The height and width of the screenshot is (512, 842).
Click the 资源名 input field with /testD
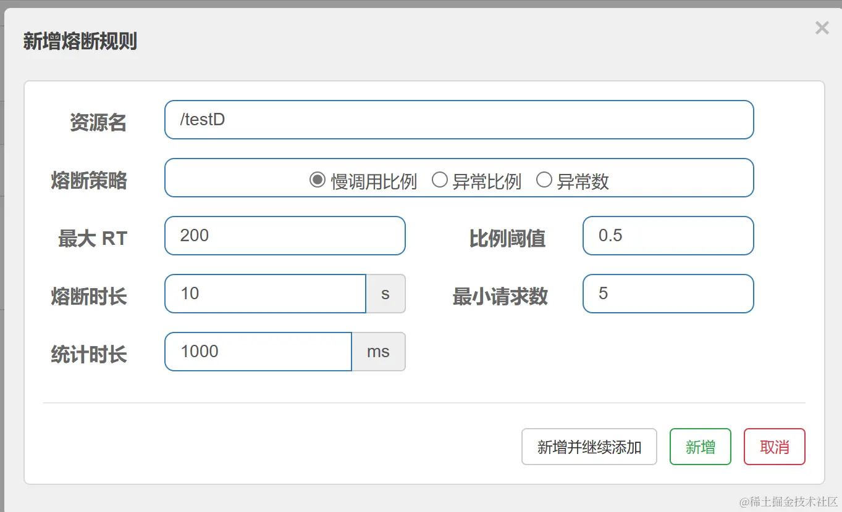pos(459,120)
